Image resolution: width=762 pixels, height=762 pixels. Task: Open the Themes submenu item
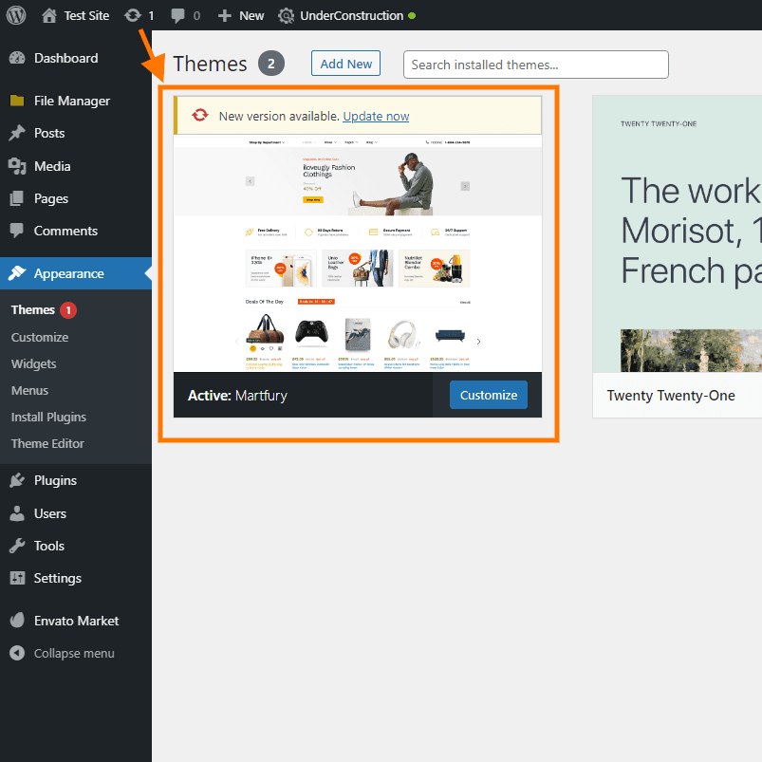point(33,310)
